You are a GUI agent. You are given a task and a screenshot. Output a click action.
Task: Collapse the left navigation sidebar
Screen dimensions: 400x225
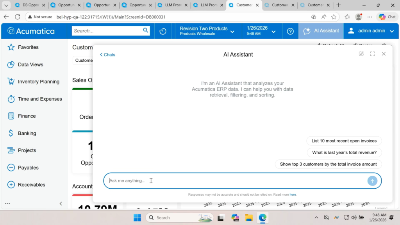coord(61,204)
